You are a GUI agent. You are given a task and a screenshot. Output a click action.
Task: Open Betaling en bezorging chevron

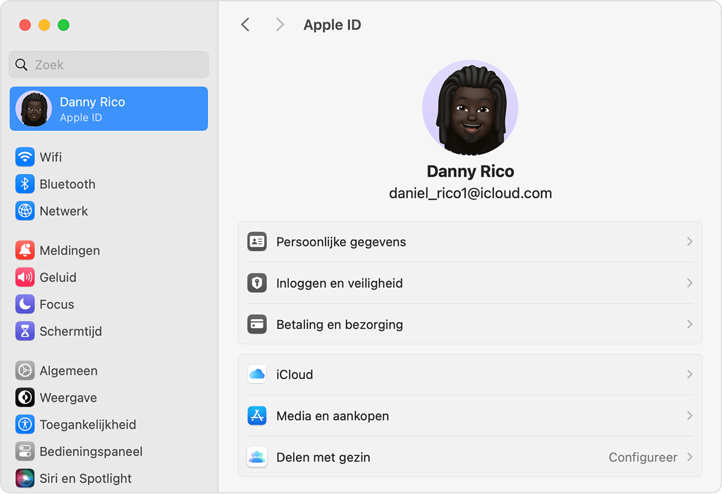690,325
